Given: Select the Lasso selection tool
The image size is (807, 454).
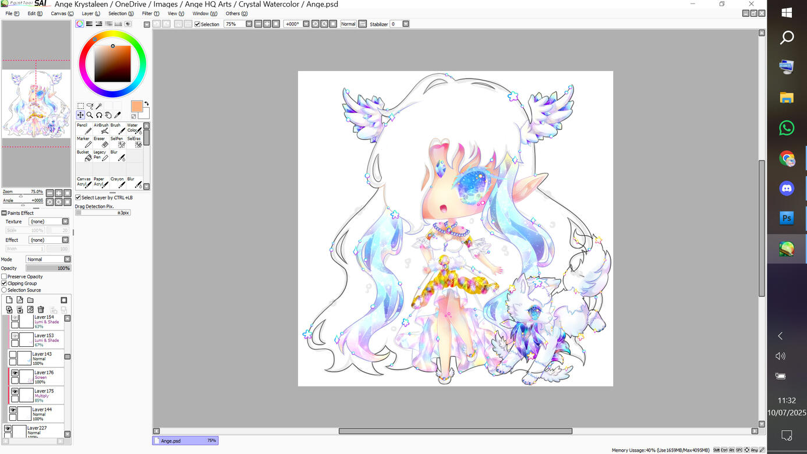Looking at the screenshot, I should click(90, 106).
